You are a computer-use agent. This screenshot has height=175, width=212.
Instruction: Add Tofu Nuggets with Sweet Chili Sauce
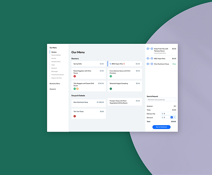[x=89, y=86]
